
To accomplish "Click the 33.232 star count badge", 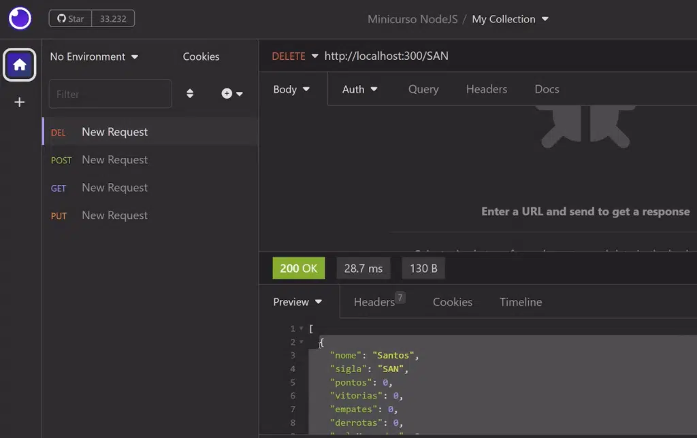I will [113, 18].
